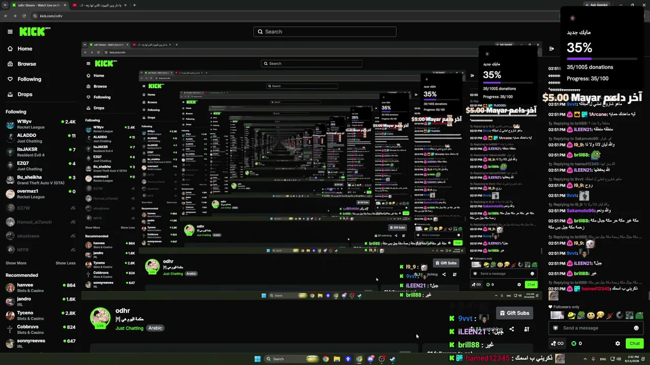Image resolution: width=650 pixels, height=365 pixels.
Task: Click the share icon below the largest Gift Subs
Action: [x=511, y=329]
